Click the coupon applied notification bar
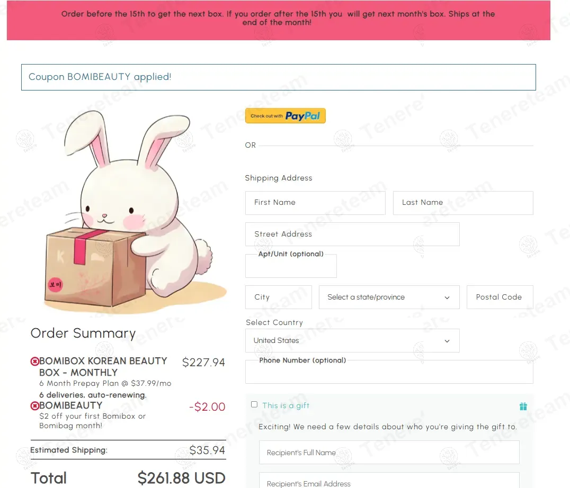Image resolution: width=570 pixels, height=488 pixels. click(278, 77)
